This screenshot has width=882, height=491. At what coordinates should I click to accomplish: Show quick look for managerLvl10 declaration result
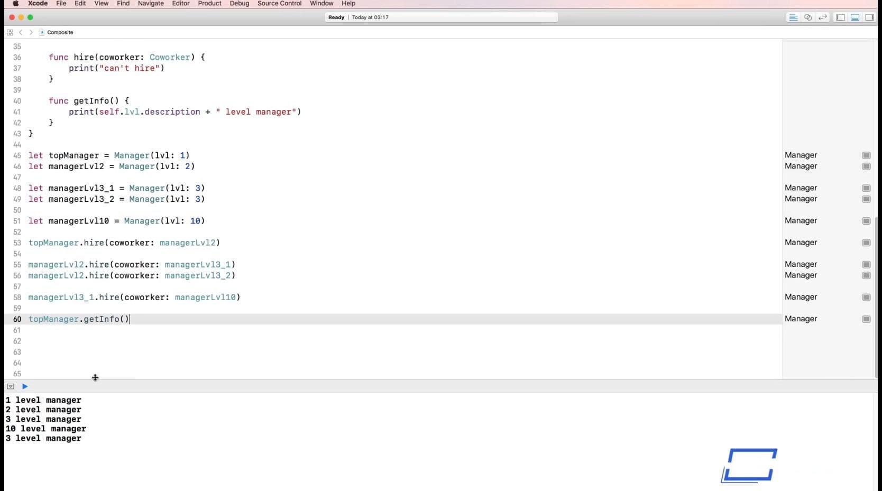(866, 221)
